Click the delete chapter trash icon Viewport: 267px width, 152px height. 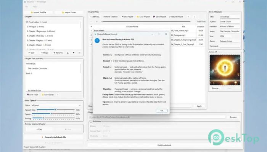(x=79, y=53)
